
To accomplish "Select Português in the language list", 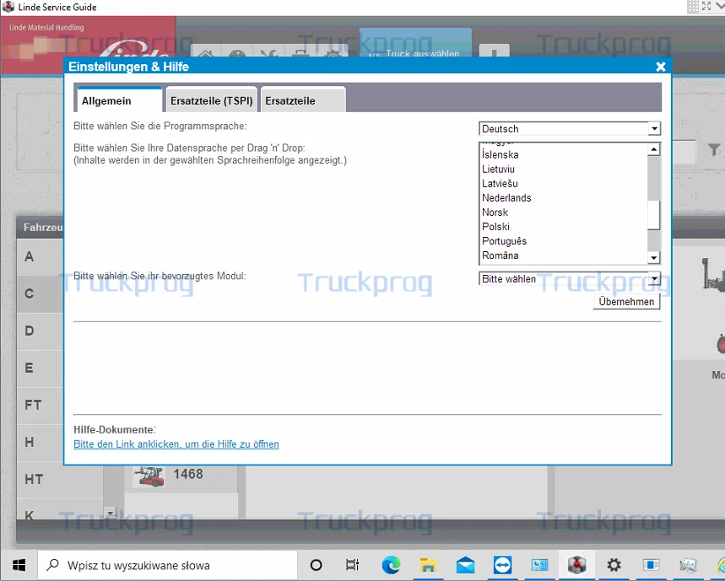I will 504,240.
